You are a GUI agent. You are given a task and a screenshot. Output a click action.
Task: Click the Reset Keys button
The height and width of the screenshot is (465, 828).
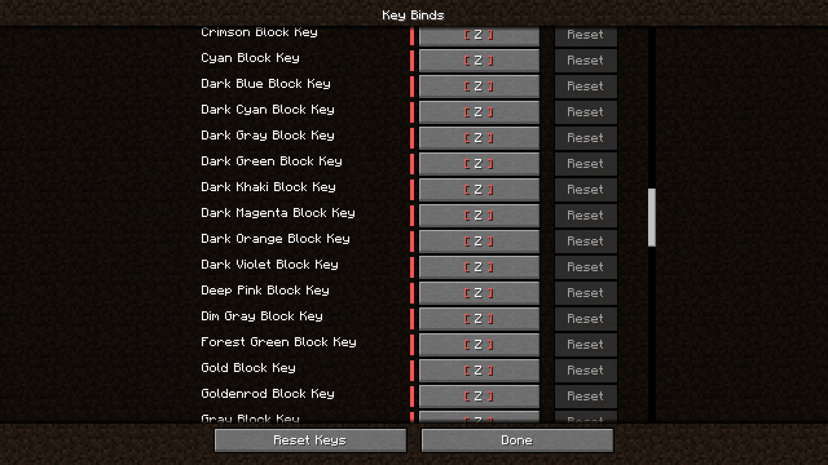tap(310, 440)
